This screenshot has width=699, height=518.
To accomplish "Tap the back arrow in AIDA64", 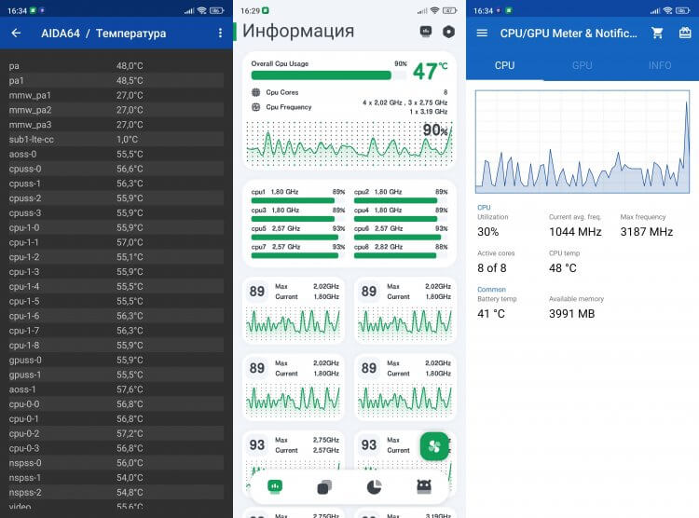I will [16, 33].
